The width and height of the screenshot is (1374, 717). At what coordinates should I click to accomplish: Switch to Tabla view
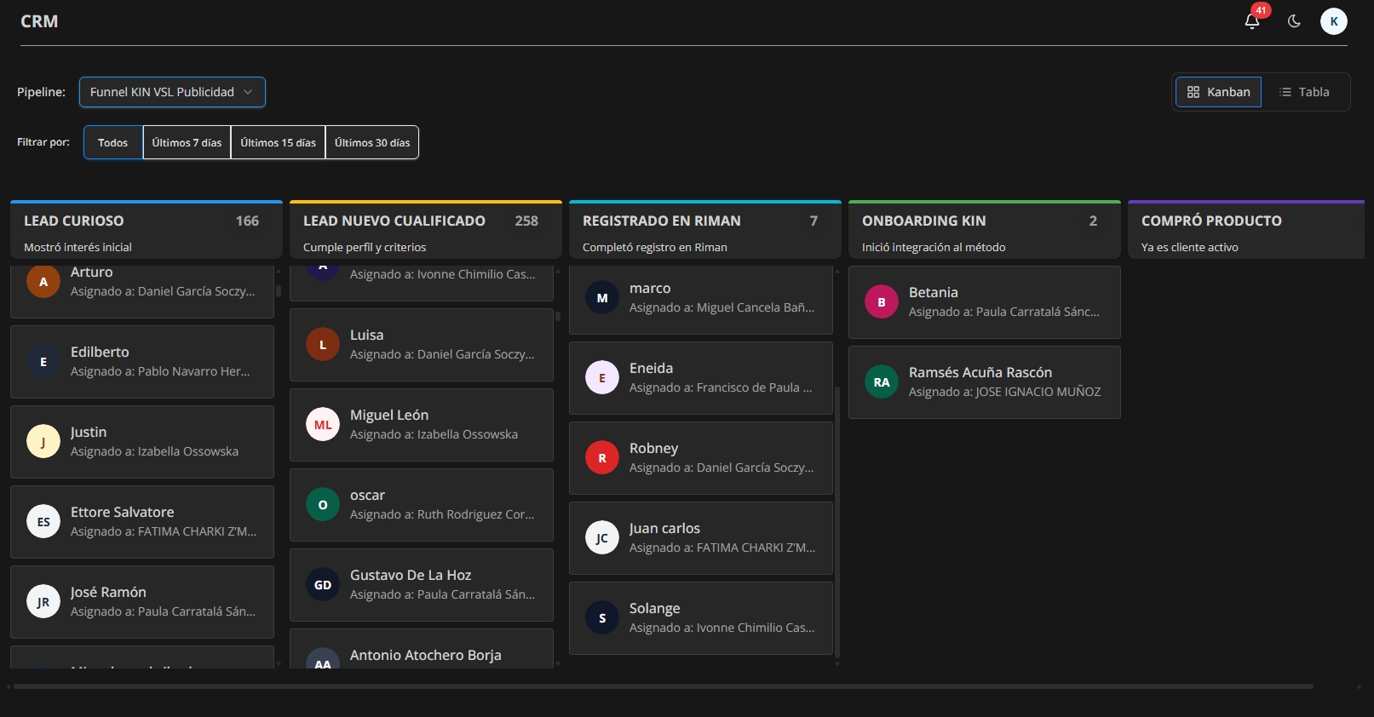tap(1303, 92)
